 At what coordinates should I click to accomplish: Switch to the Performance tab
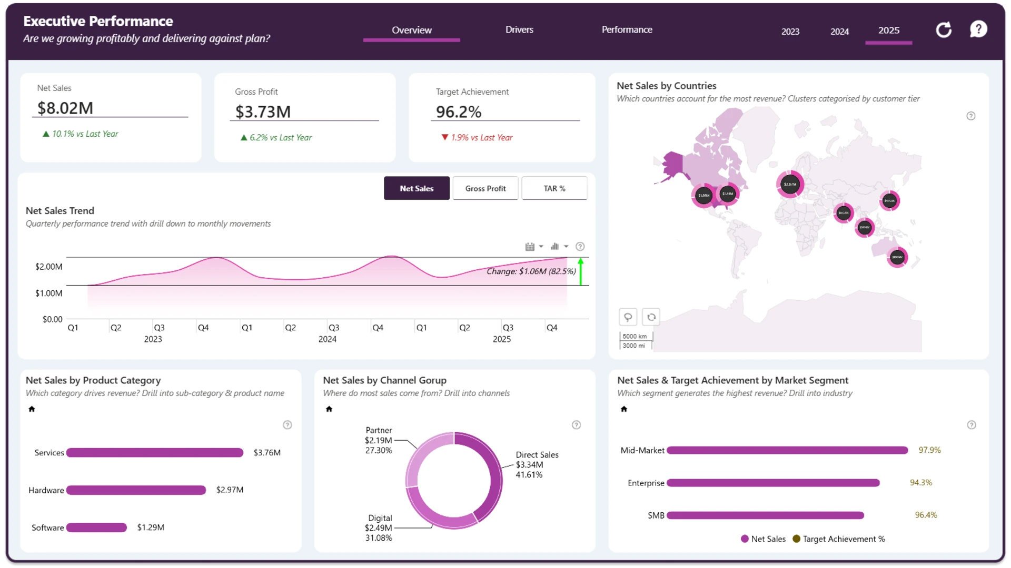click(627, 30)
